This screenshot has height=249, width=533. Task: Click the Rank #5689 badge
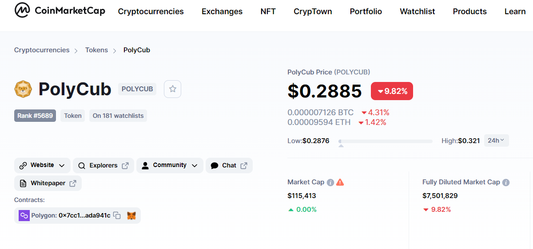point(35,116)
